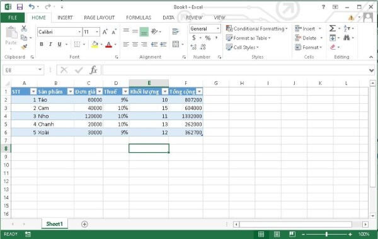Toggle bold formatting
Viewport: 378px width, 239px height.
pyautogui.click(x=42, y=44)
